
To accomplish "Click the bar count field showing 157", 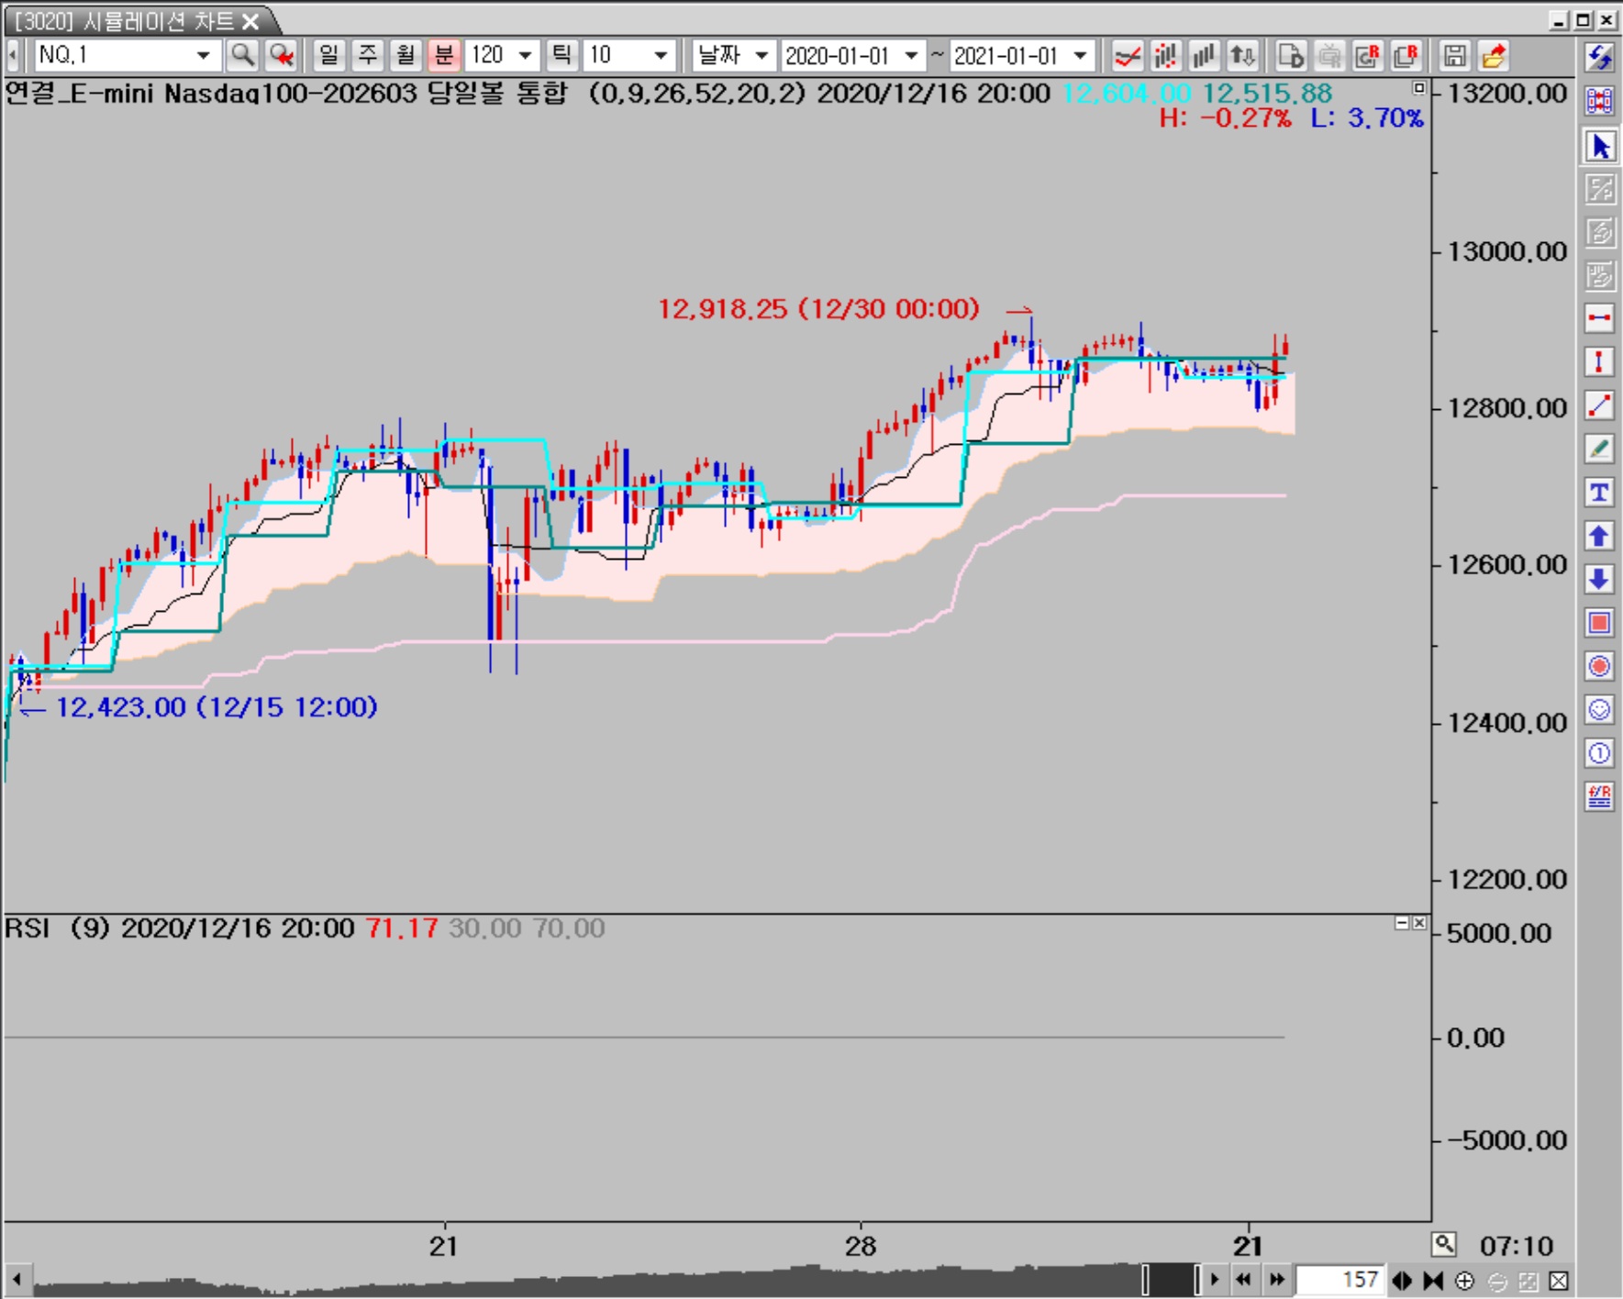I will point(1338,1280).
